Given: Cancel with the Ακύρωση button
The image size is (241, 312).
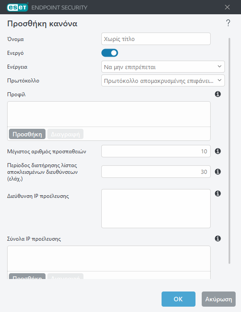Looking at the screenshot, I should tap(219, 299).
